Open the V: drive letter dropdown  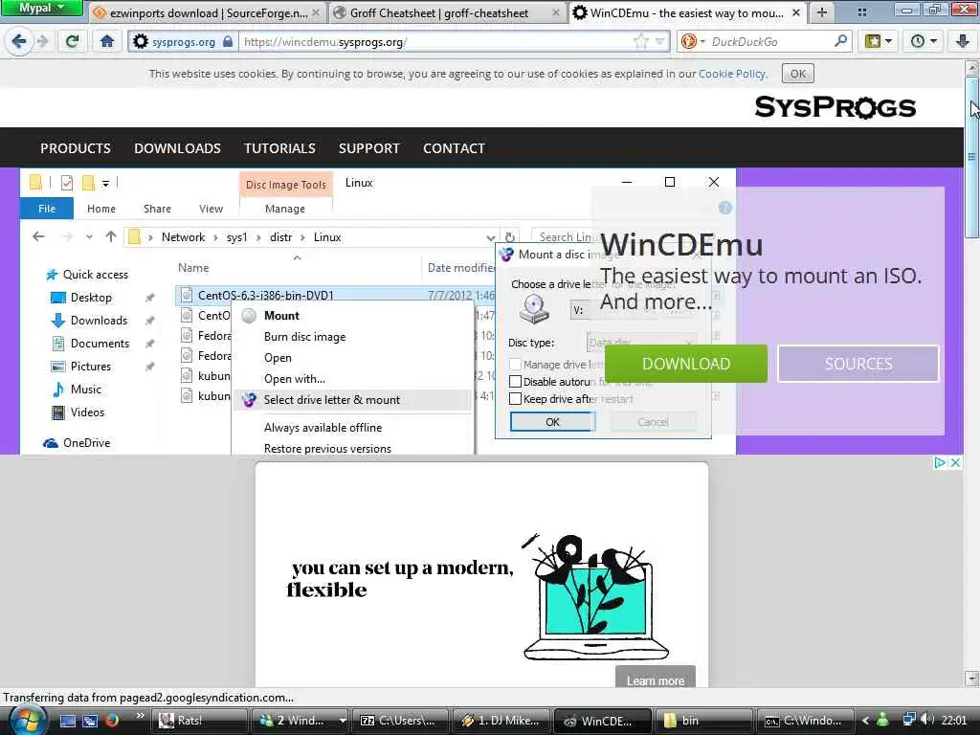(613, 310)
